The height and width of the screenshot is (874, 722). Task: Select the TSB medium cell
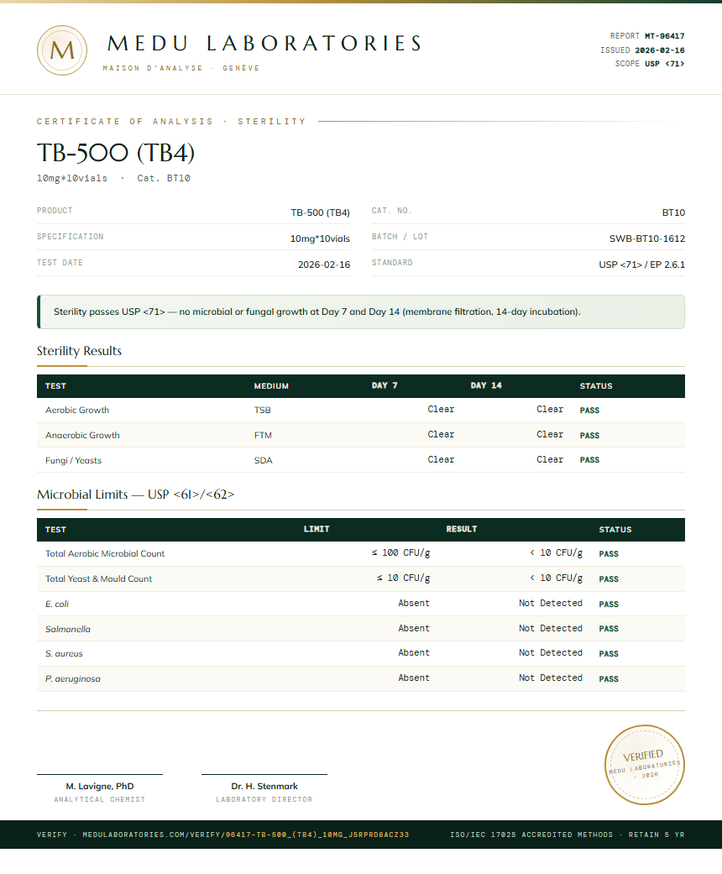coord(263,411)
